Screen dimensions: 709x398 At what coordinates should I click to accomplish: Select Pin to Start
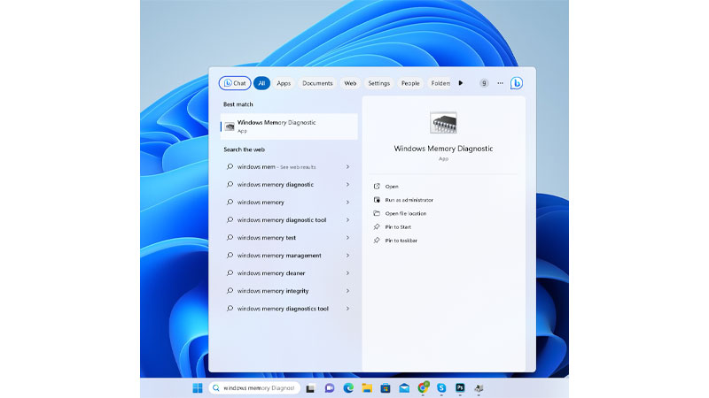(398, 227)
